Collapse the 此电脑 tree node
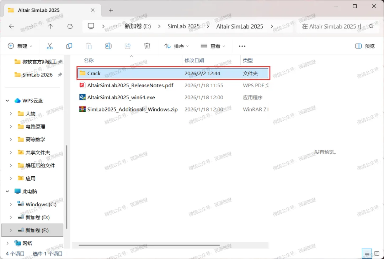Screen dimensions: 384x259 pos(7,191)
